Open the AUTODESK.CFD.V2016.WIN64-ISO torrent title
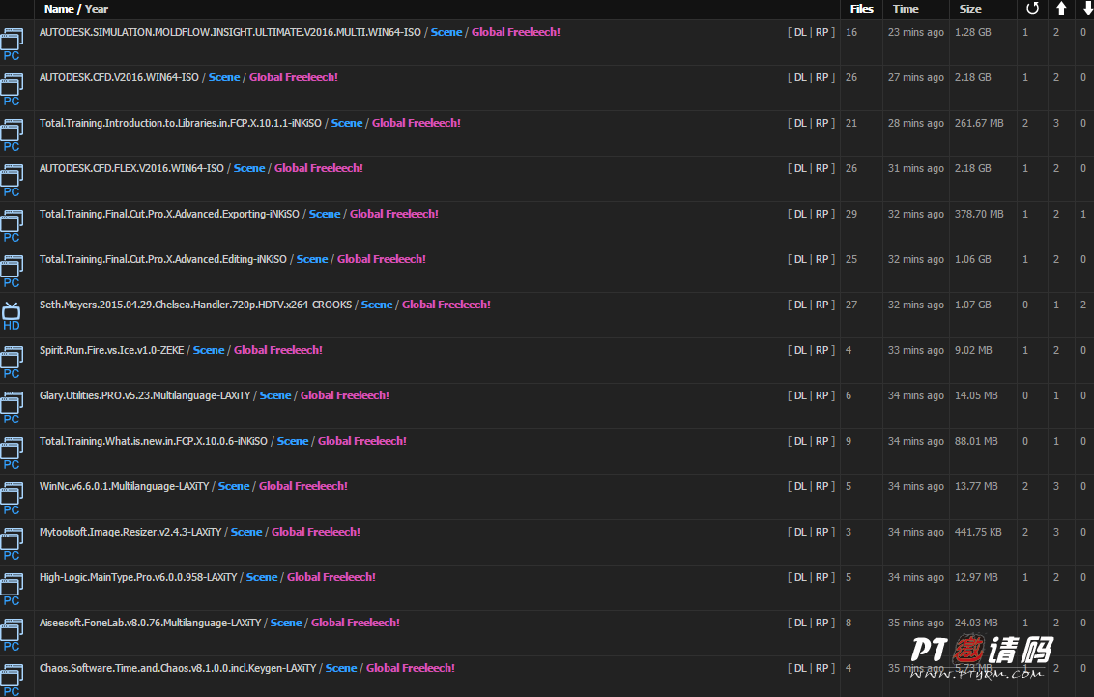This screenshot has width=1094, height=697. click(x=119, y=77)
